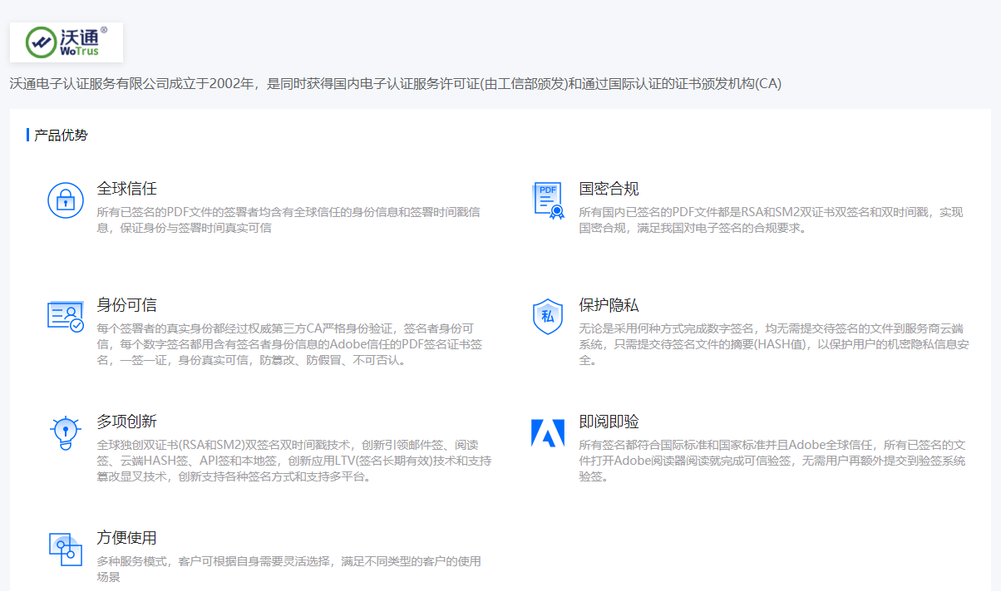
Task: Click the WoTrus 沃通 logo
Action: 67,42
